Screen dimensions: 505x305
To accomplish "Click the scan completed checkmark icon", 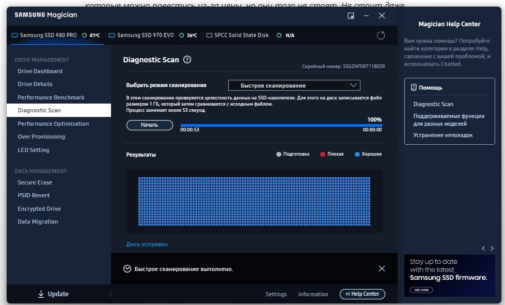I will 127,269.
